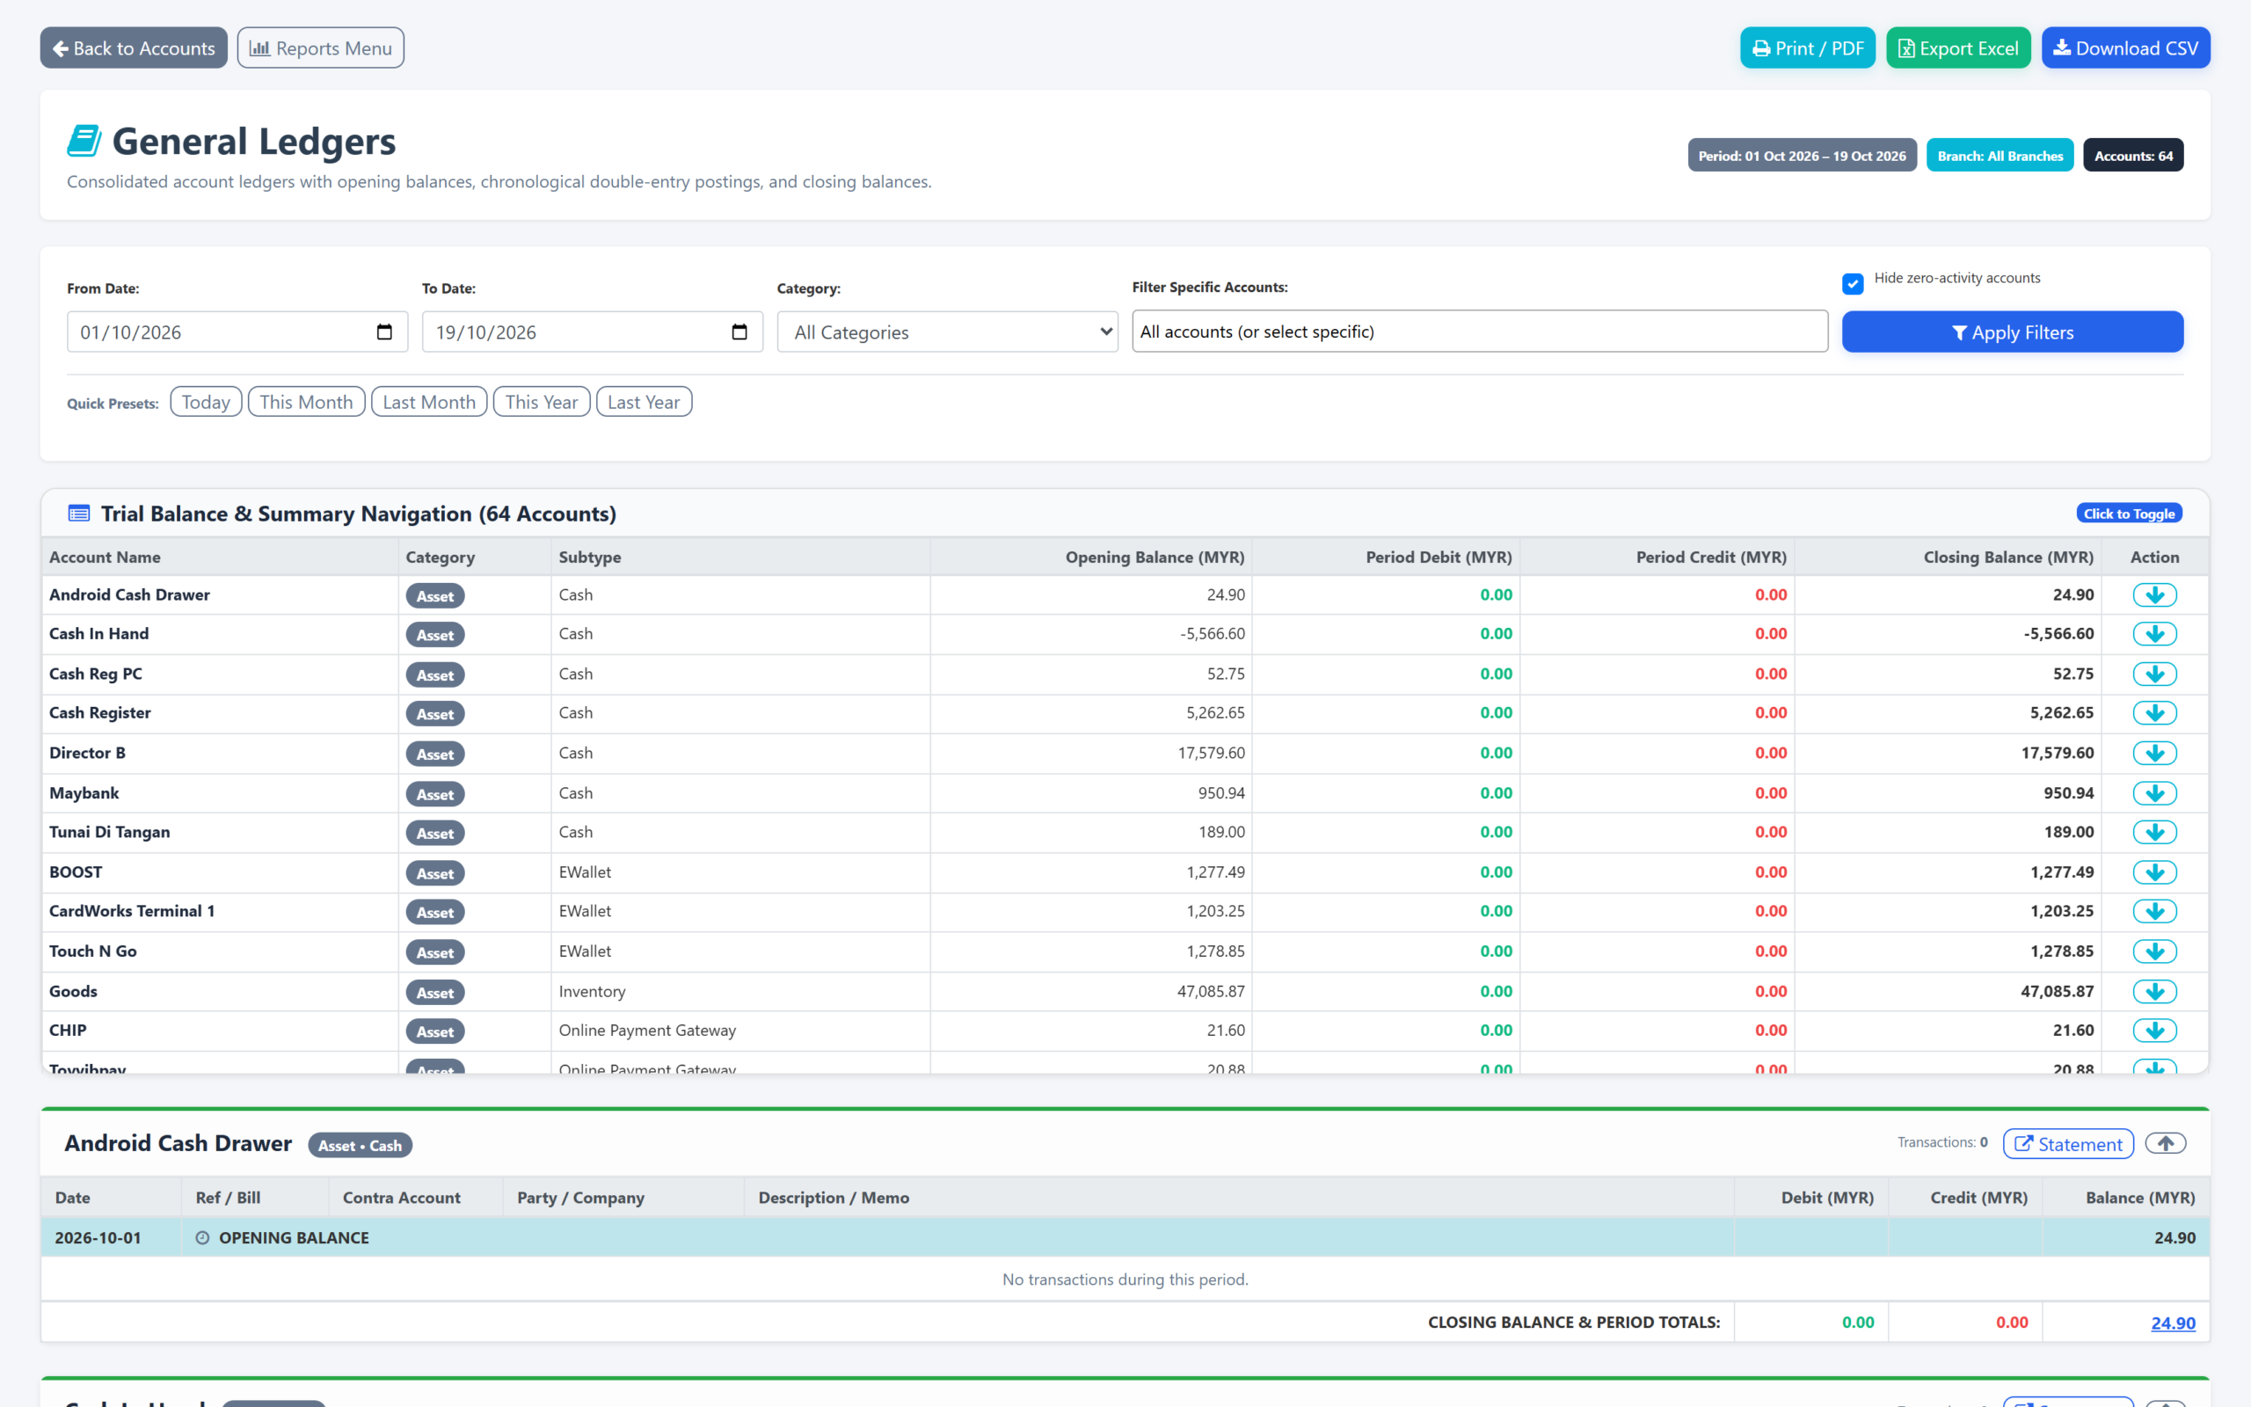Image resolution: width=2251 pixels, height=1407 pixels.
Task: Select the Last Month quick preset
Action: 429,402
